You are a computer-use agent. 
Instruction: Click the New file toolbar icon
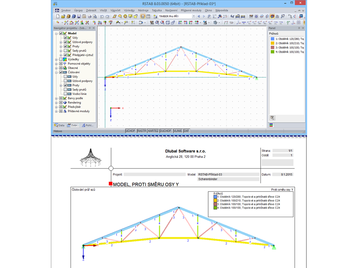[x=58, y=16]
